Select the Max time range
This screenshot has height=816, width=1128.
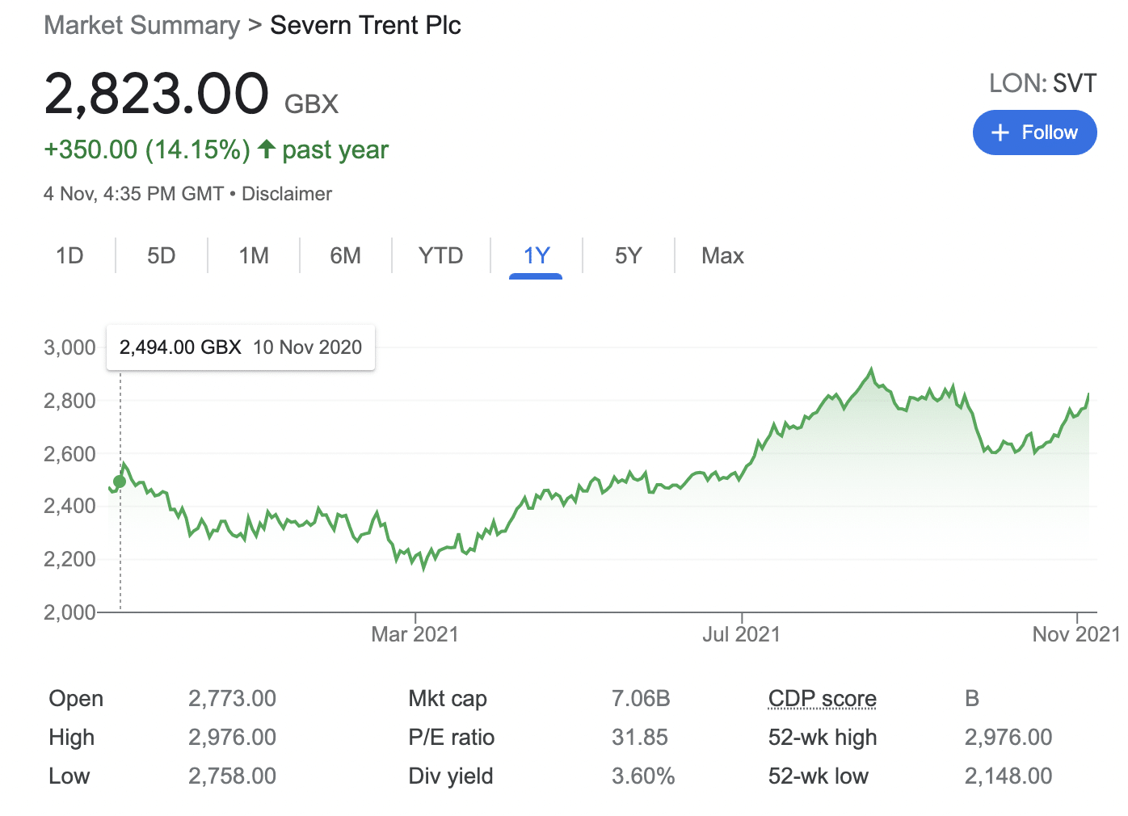pos(722,255)
